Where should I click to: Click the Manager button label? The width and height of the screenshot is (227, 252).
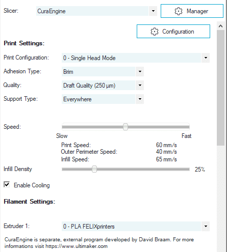[x=197, y=11]
